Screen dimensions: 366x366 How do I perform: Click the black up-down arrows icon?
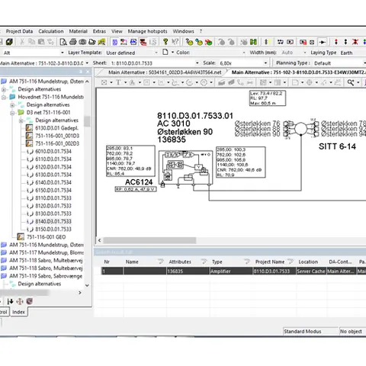345,42
